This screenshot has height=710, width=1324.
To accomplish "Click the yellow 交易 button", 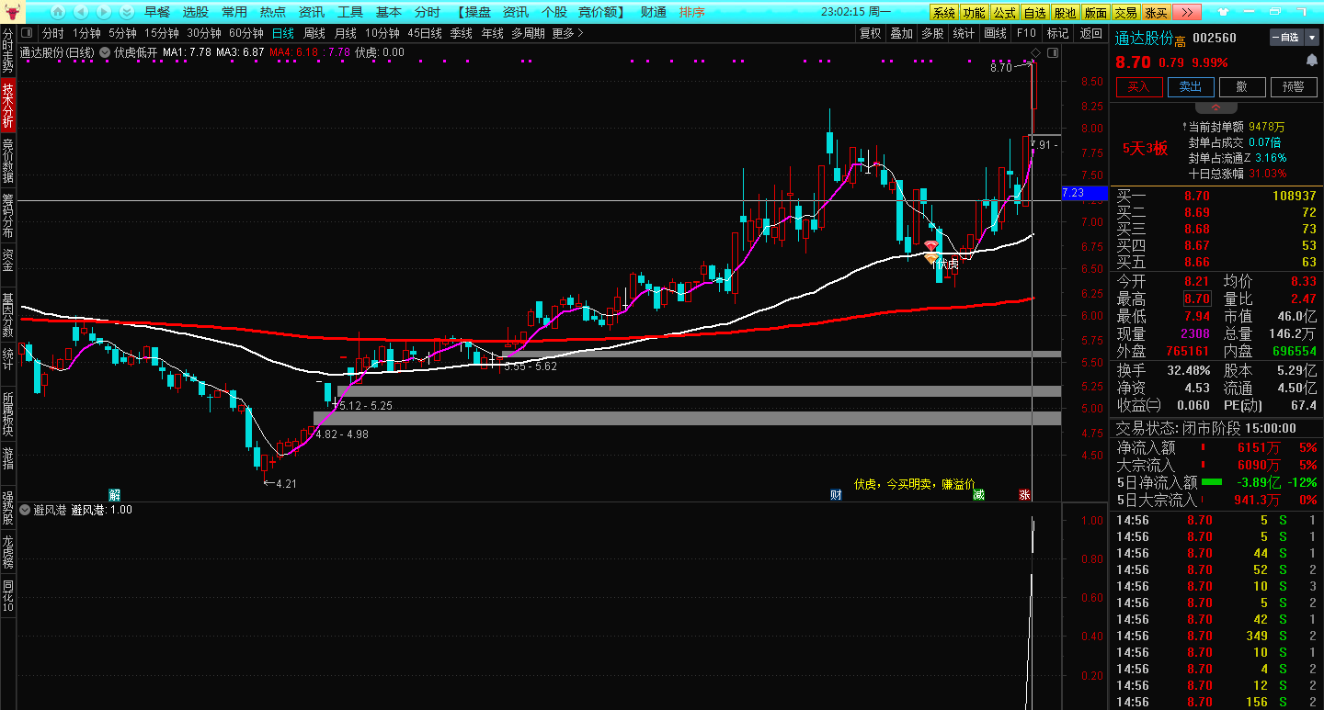I will (x=1125, y=12).
